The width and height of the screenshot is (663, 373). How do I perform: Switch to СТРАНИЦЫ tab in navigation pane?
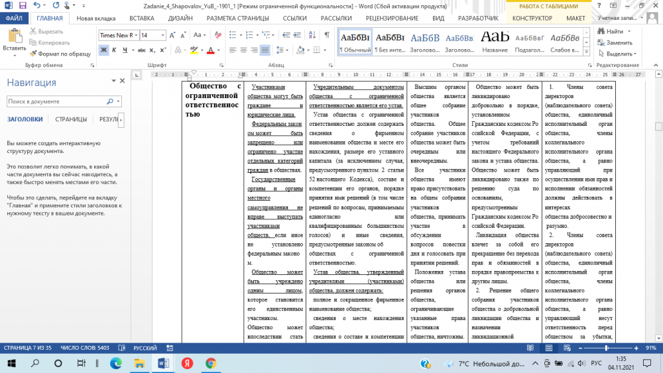pyautogui.click(x=70, y=119)
